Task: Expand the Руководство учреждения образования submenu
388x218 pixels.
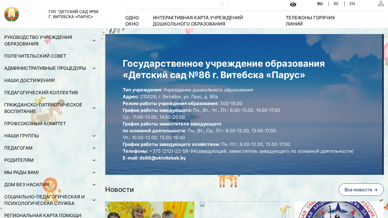Action: tap(94, 41)
